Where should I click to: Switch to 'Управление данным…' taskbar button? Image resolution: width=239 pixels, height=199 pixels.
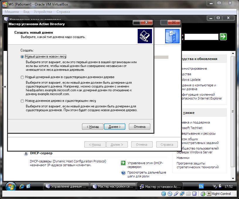[x=66, y=186]
